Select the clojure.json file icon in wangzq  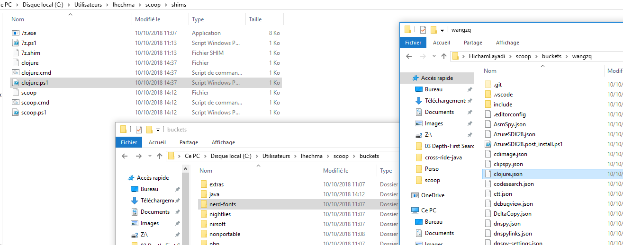click(x=488, y=174)
